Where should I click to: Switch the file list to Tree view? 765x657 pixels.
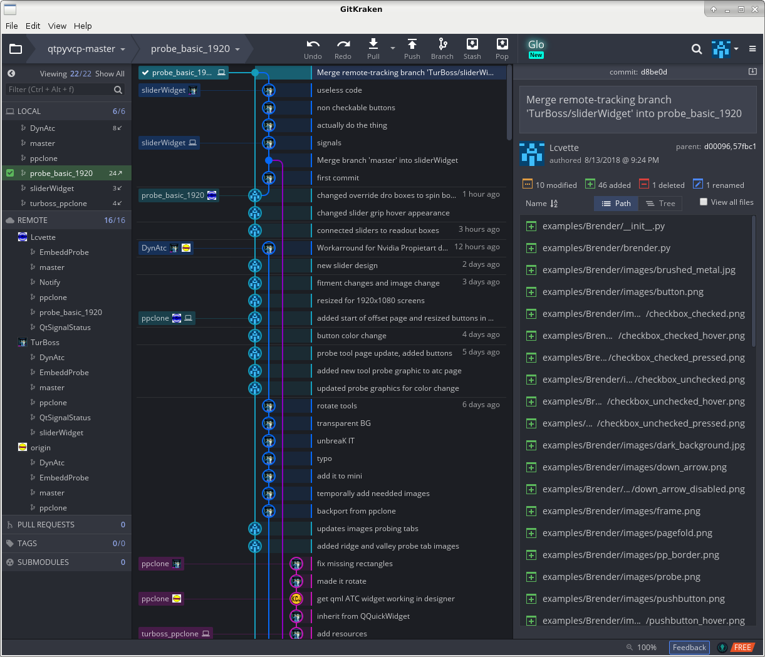(660, 204)
